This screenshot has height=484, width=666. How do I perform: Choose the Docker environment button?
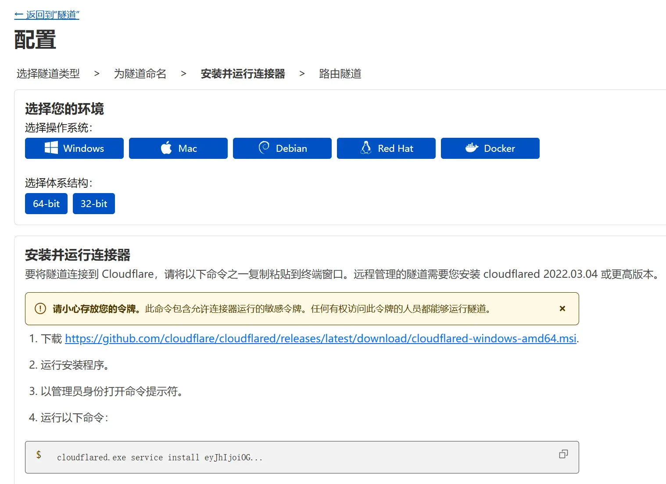tap(490, 148)
